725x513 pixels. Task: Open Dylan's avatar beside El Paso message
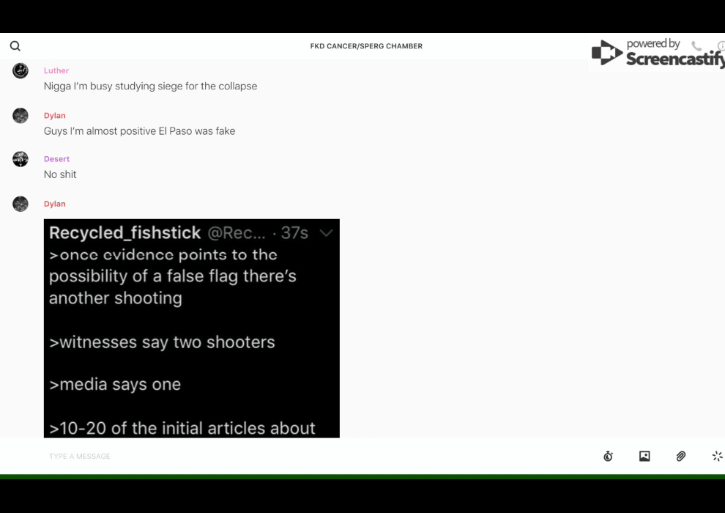click(21, 116)
